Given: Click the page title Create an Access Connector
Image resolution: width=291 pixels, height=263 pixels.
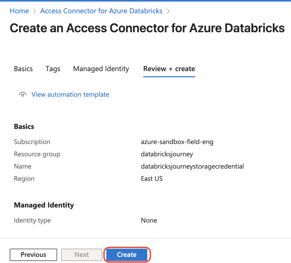Looking at the screenshot, I should click(147, 28).
